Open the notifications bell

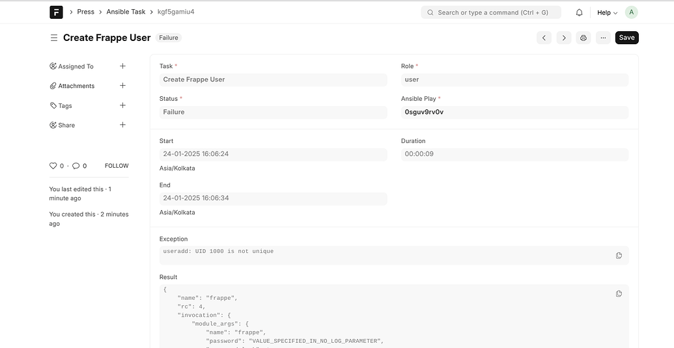click(579, 12)
